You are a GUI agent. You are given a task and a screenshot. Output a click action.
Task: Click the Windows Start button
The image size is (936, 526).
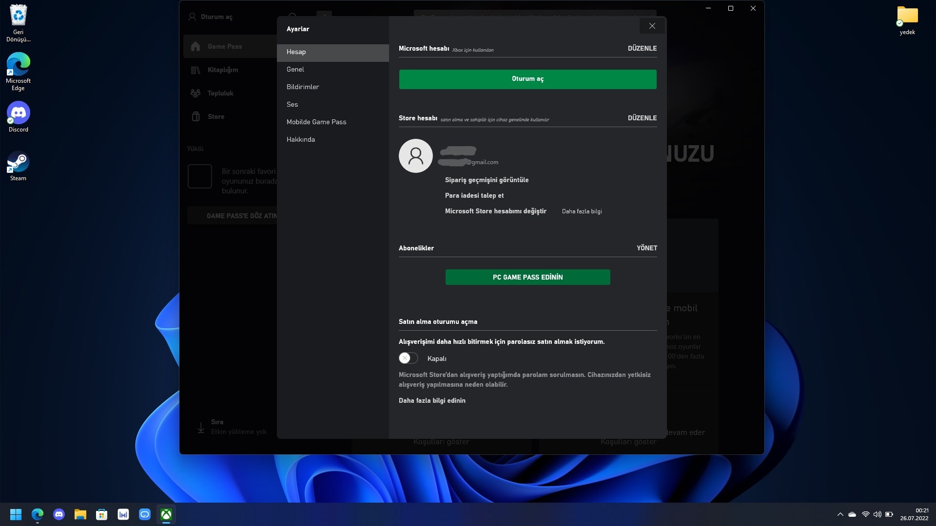(16, 514)
